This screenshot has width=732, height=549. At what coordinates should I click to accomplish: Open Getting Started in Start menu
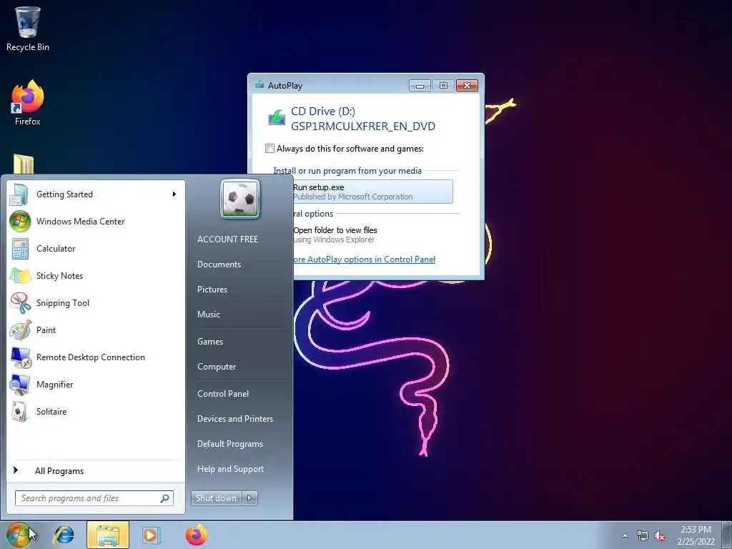coord(96,194)
